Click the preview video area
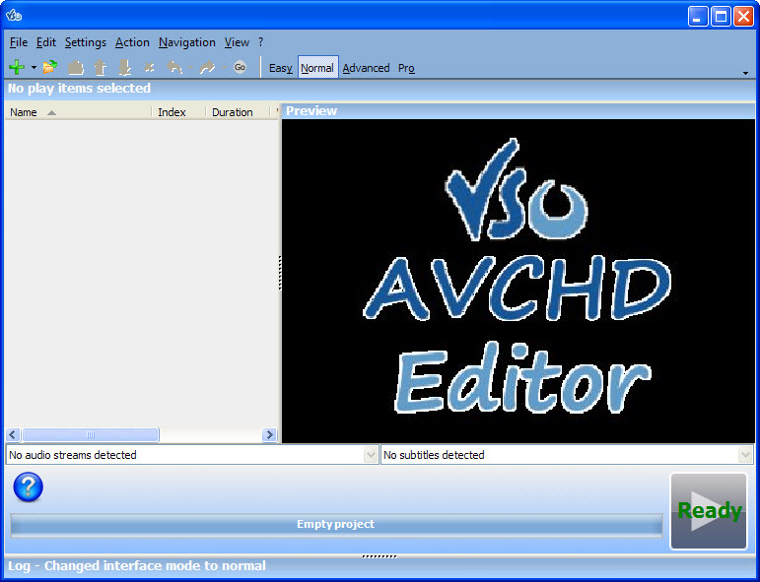This screenshot has height=582, width=760. tap(518, 281)
